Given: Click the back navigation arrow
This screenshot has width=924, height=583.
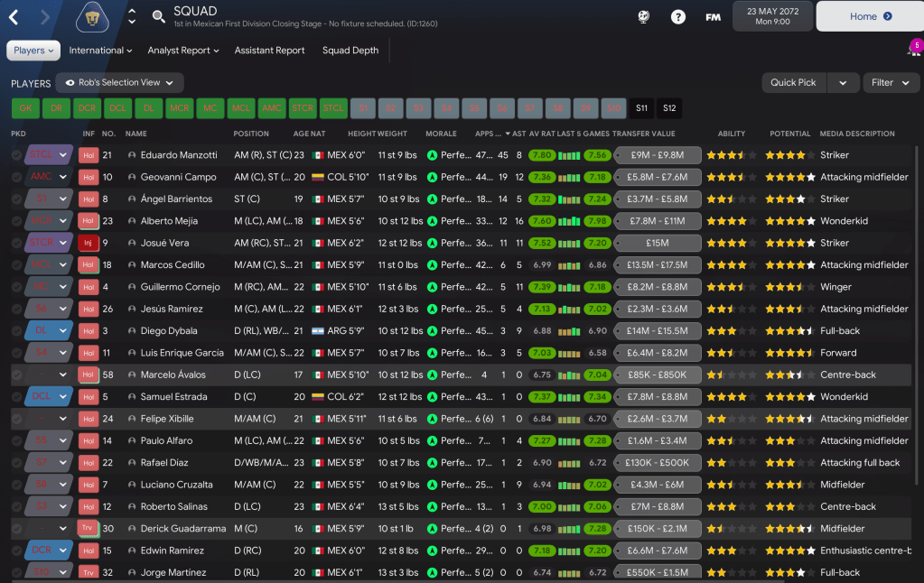Looking at the screenshot, I should (x=15, y=16).
